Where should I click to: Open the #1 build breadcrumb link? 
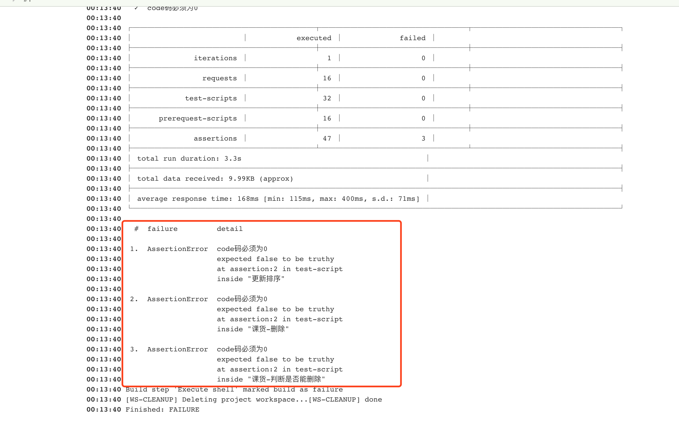click(27, 1)
